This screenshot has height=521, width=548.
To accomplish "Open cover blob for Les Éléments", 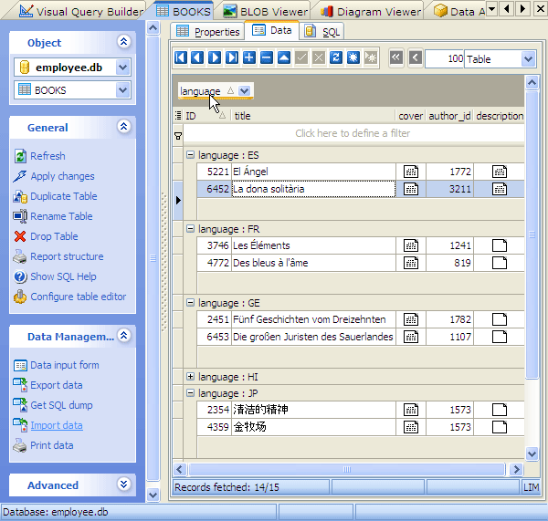I will [411, 245].
